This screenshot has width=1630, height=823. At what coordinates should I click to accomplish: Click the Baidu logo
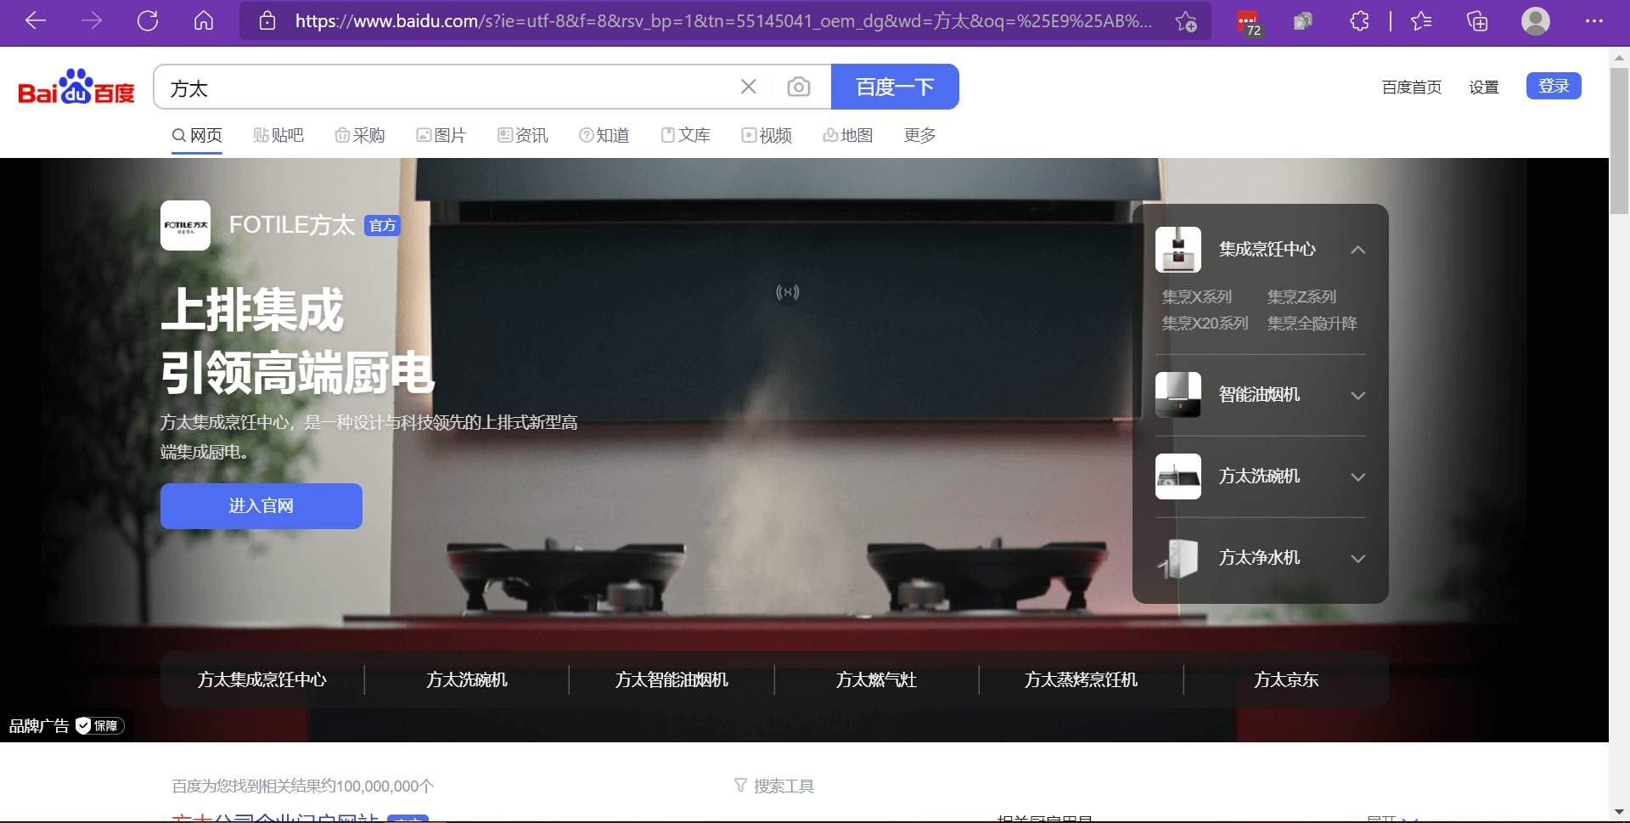[x=76, y=87]
